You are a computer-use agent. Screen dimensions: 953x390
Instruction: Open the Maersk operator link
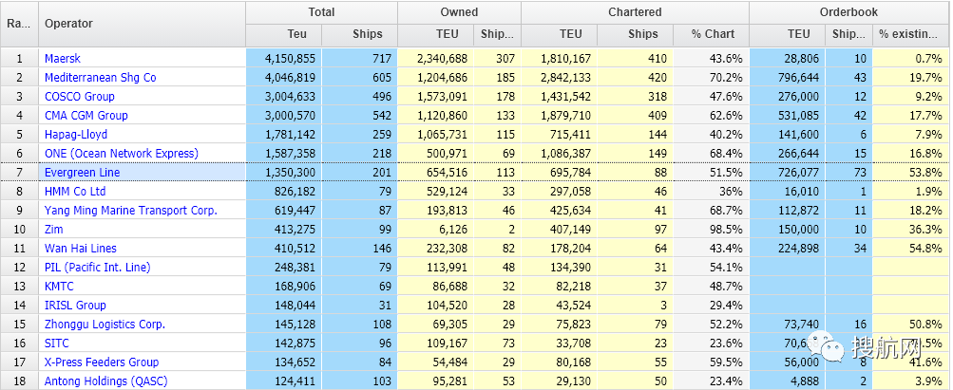(63, 59)
